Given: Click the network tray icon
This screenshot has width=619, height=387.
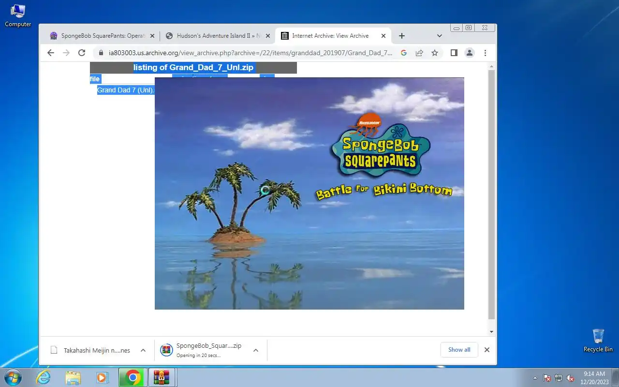Looking at the screenshot, I should point(559,378).
